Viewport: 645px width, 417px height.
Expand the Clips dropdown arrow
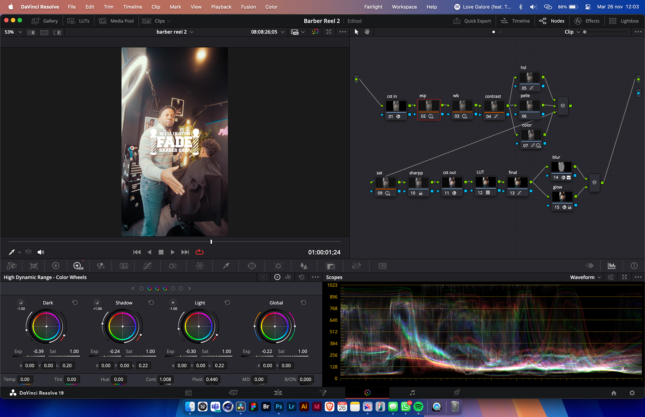pyautogui.click(x=169, y=21)
